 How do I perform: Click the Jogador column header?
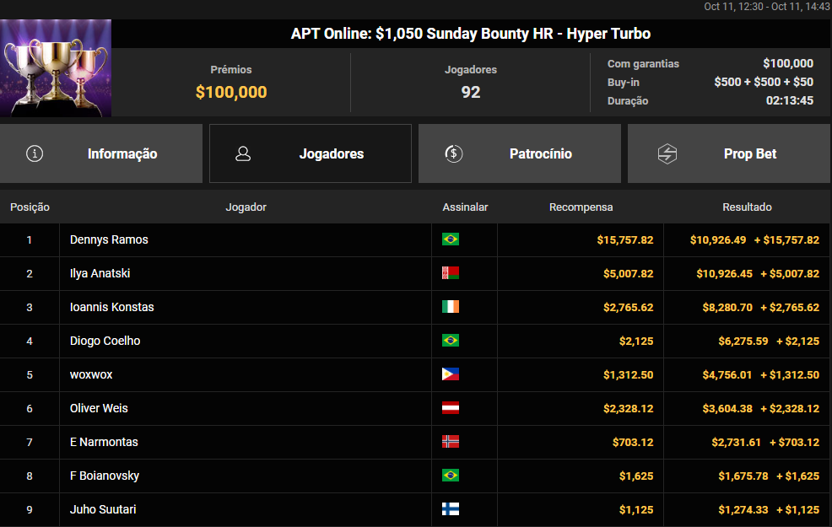click(x=246, y=207)
